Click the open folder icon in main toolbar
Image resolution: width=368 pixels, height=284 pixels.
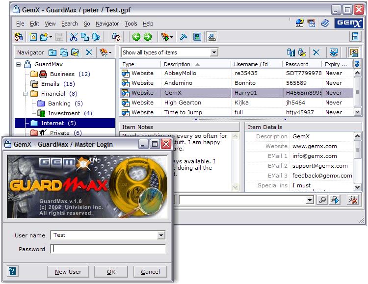tap(44, 37)
